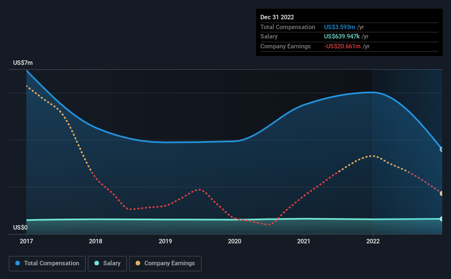Click the orange Company Earnings legend dot
This screenshot has width=451, height=279.
point(138,263)
